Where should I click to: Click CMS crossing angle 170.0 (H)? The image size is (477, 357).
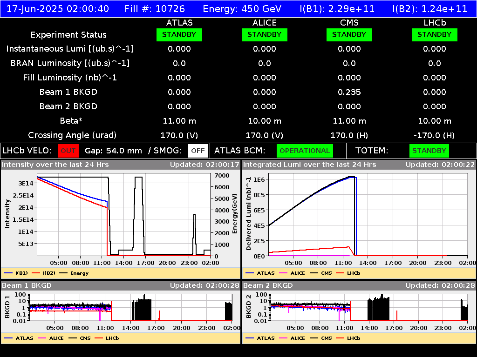coord(349,135)
